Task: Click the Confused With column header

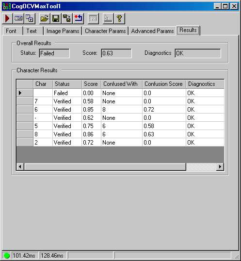Action: click(x=122, y=84)
